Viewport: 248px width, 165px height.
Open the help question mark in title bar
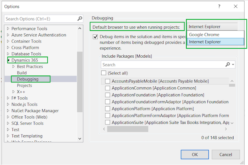219,6
